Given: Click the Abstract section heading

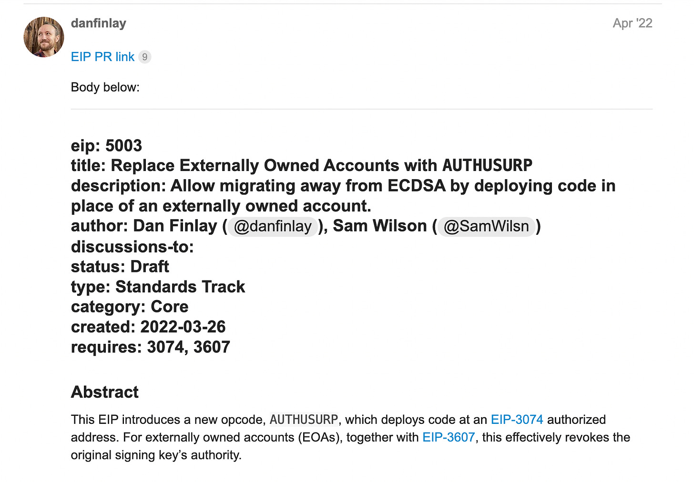Looking at the screenshot, I should (x=105, y=392).
